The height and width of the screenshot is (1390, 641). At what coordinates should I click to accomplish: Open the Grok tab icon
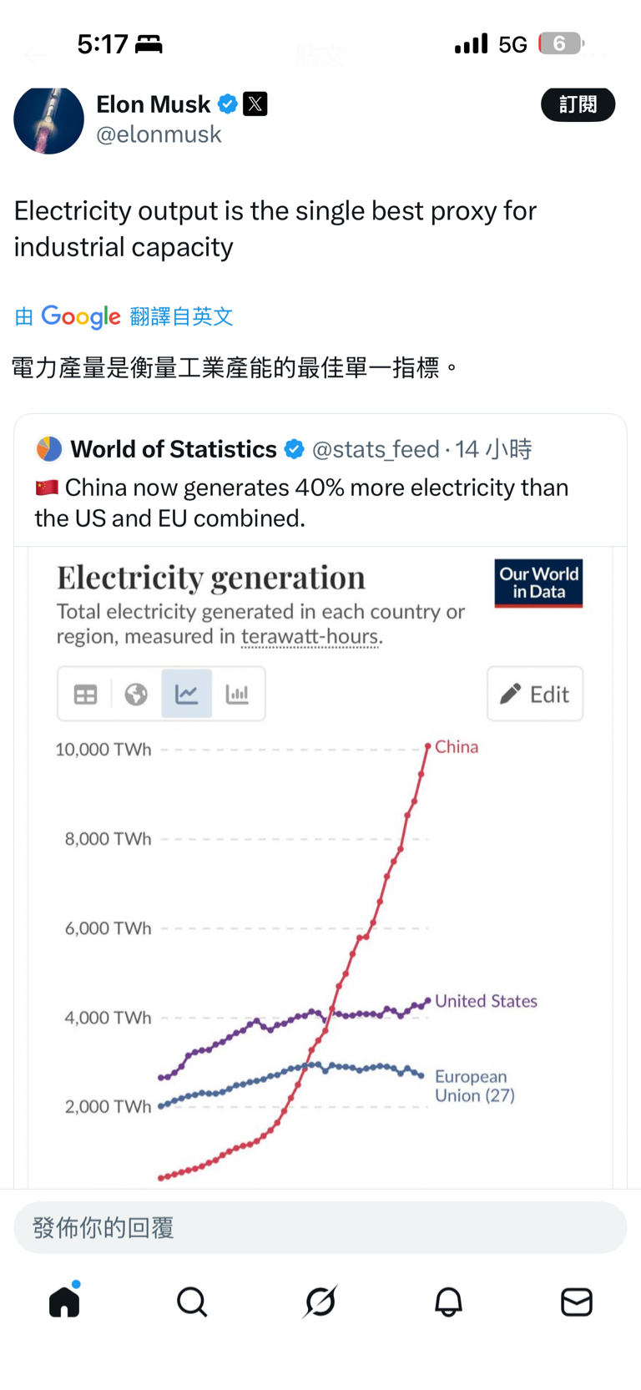320,1302
